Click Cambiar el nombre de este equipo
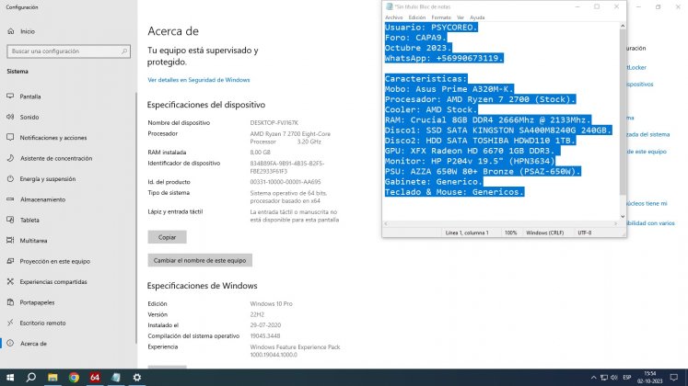This screenshot has height=386, width=688. pyautogui.click(x=200, y=260)
